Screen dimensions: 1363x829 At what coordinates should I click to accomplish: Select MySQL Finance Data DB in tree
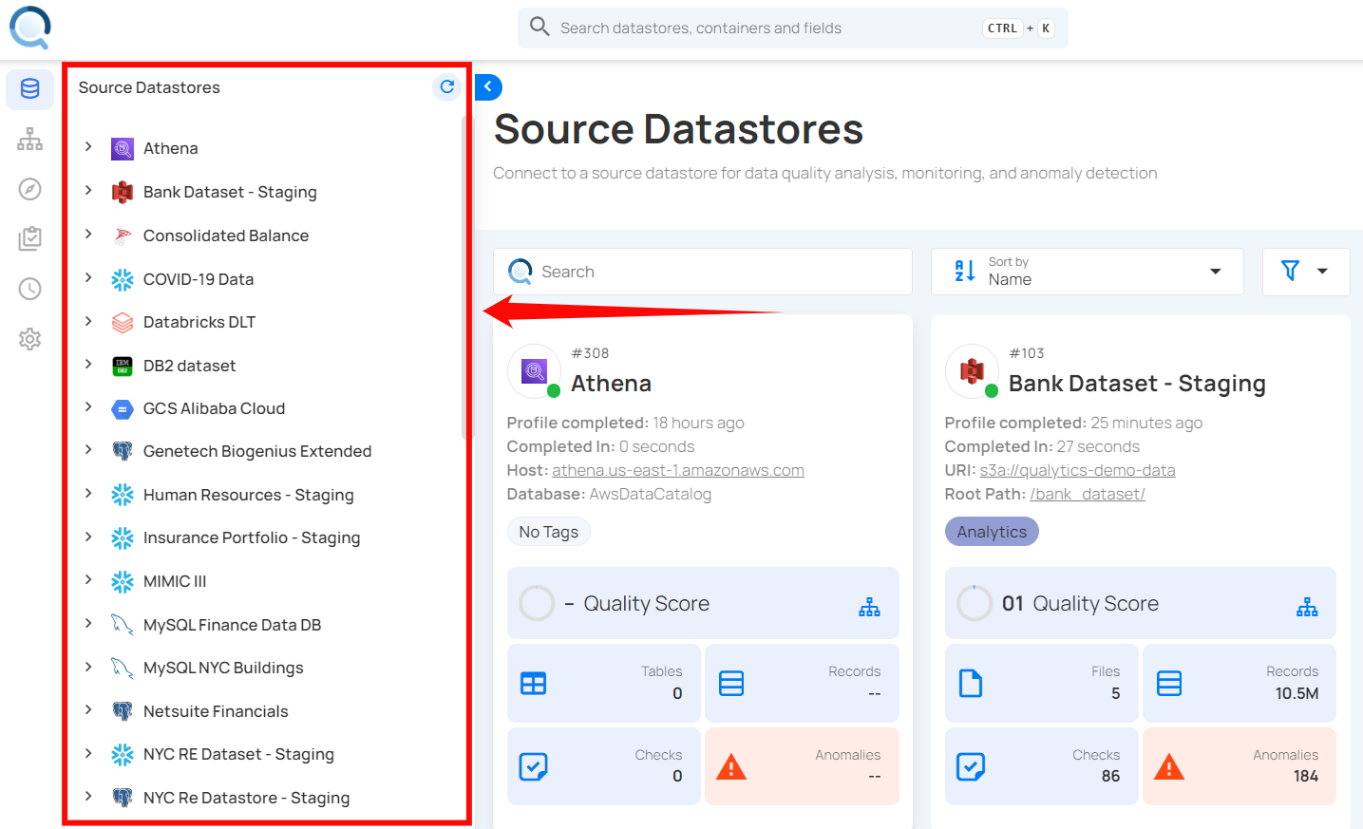tap(232, 625)
